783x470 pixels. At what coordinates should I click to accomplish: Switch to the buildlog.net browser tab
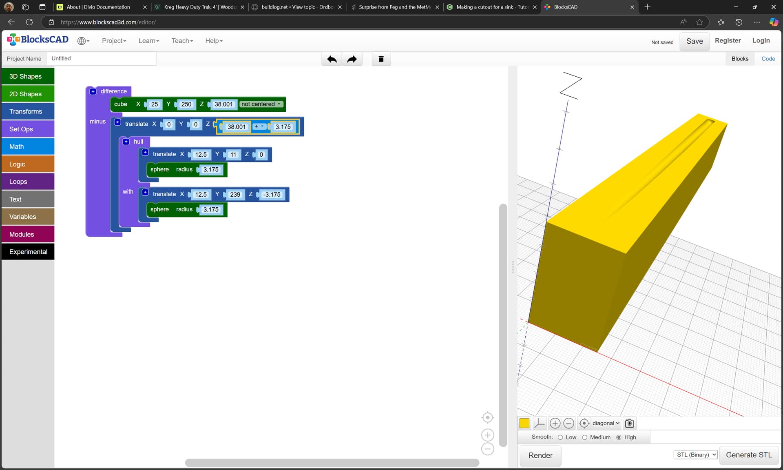pos(296,7)
